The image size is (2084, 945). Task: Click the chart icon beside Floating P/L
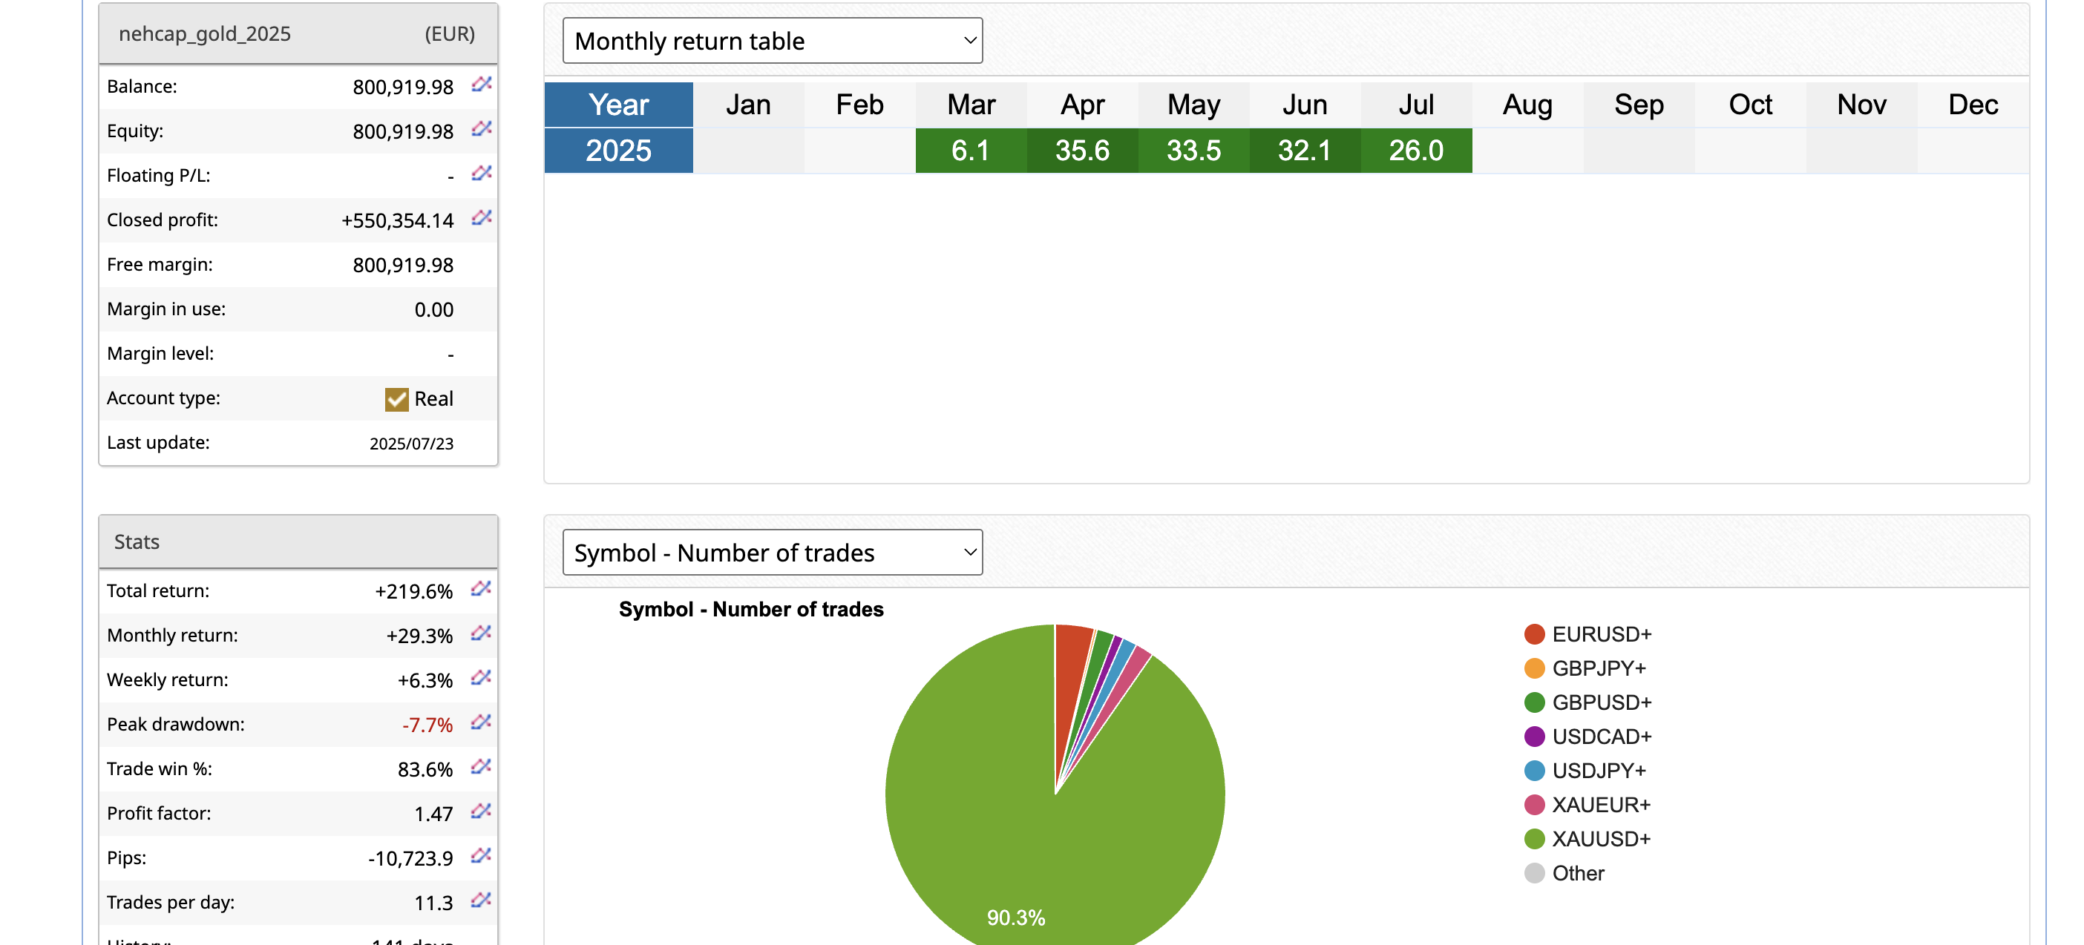[x=482, y=173]
